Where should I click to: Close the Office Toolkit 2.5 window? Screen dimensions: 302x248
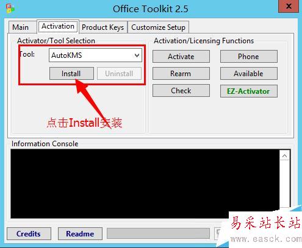(289, 6)
